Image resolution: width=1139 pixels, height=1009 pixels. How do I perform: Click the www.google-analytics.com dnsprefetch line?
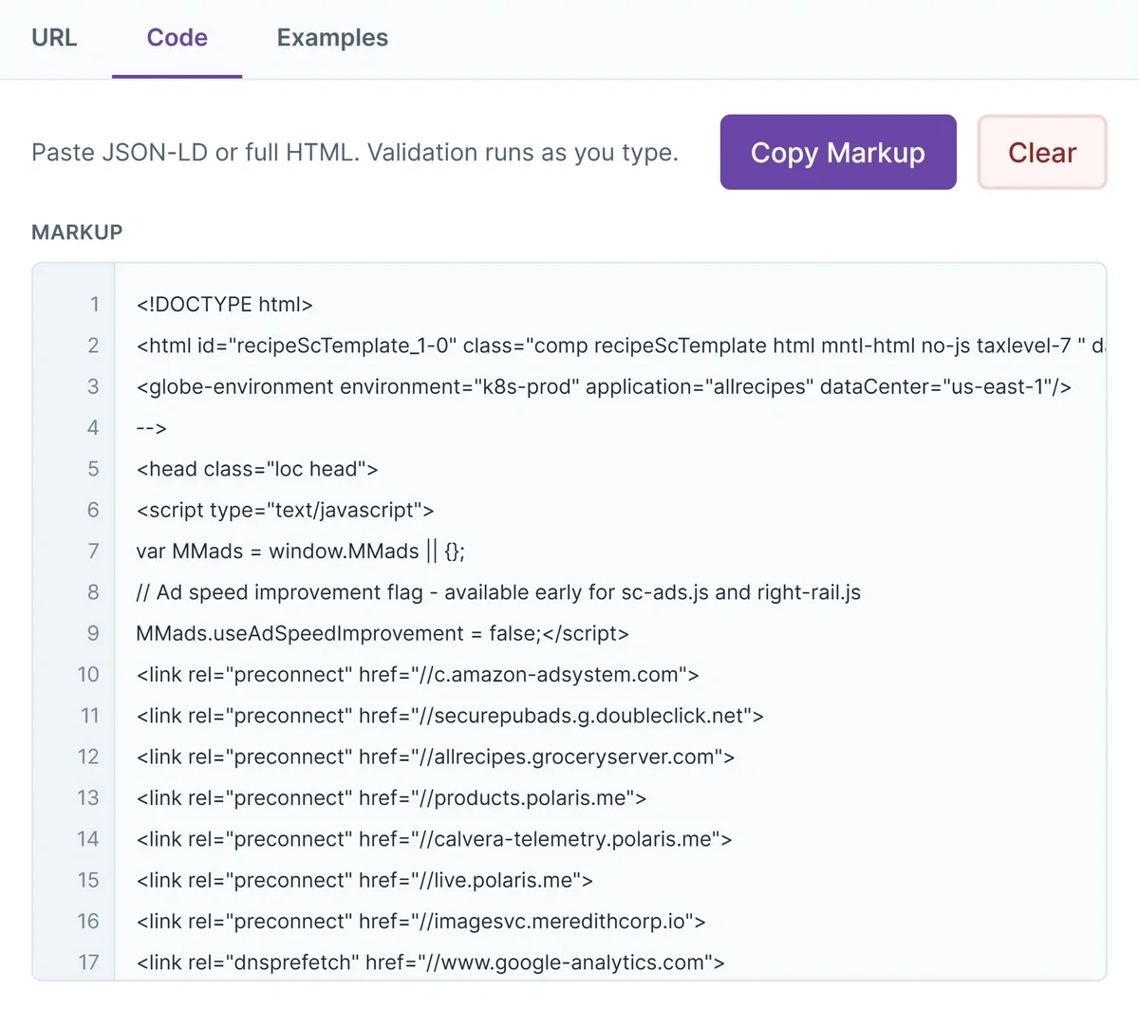[x=430, y=962]
